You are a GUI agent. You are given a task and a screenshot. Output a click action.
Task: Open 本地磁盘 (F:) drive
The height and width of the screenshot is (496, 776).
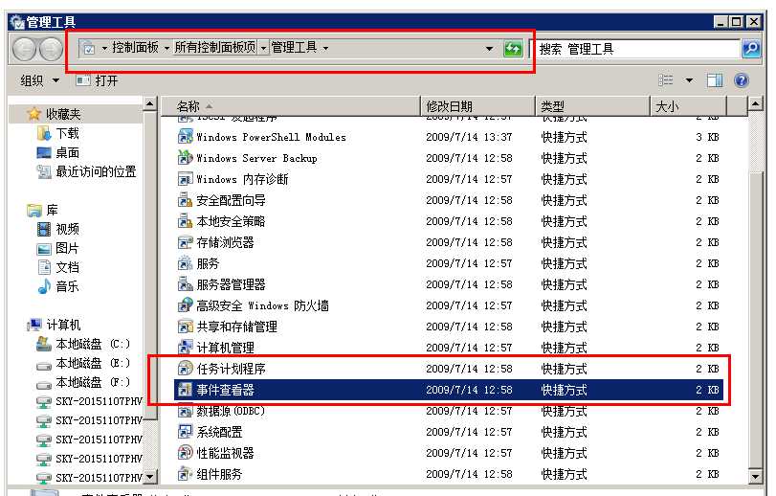click(83, 382)
